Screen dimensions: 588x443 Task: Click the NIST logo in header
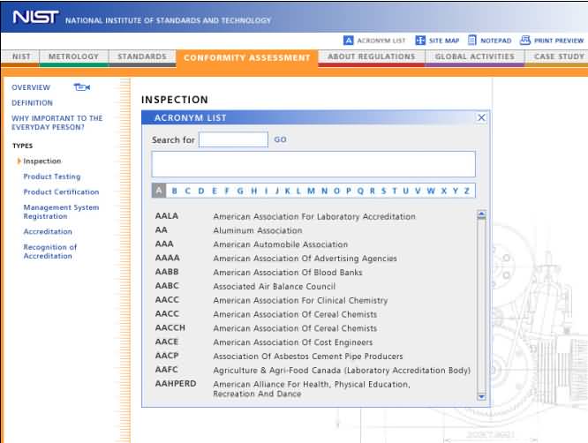(x=35, y=18)
